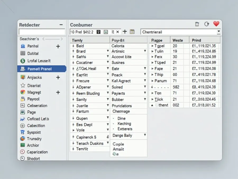
Task: Click plus button next to Panhel
Action: coord(58,46)
